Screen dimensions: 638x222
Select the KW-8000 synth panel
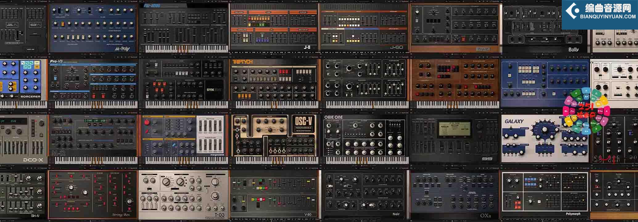click(x=184, y=28)
